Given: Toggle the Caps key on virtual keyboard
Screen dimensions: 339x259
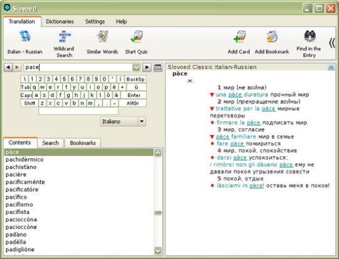Looking at the screenshot, I should click(x=26, y=95).
